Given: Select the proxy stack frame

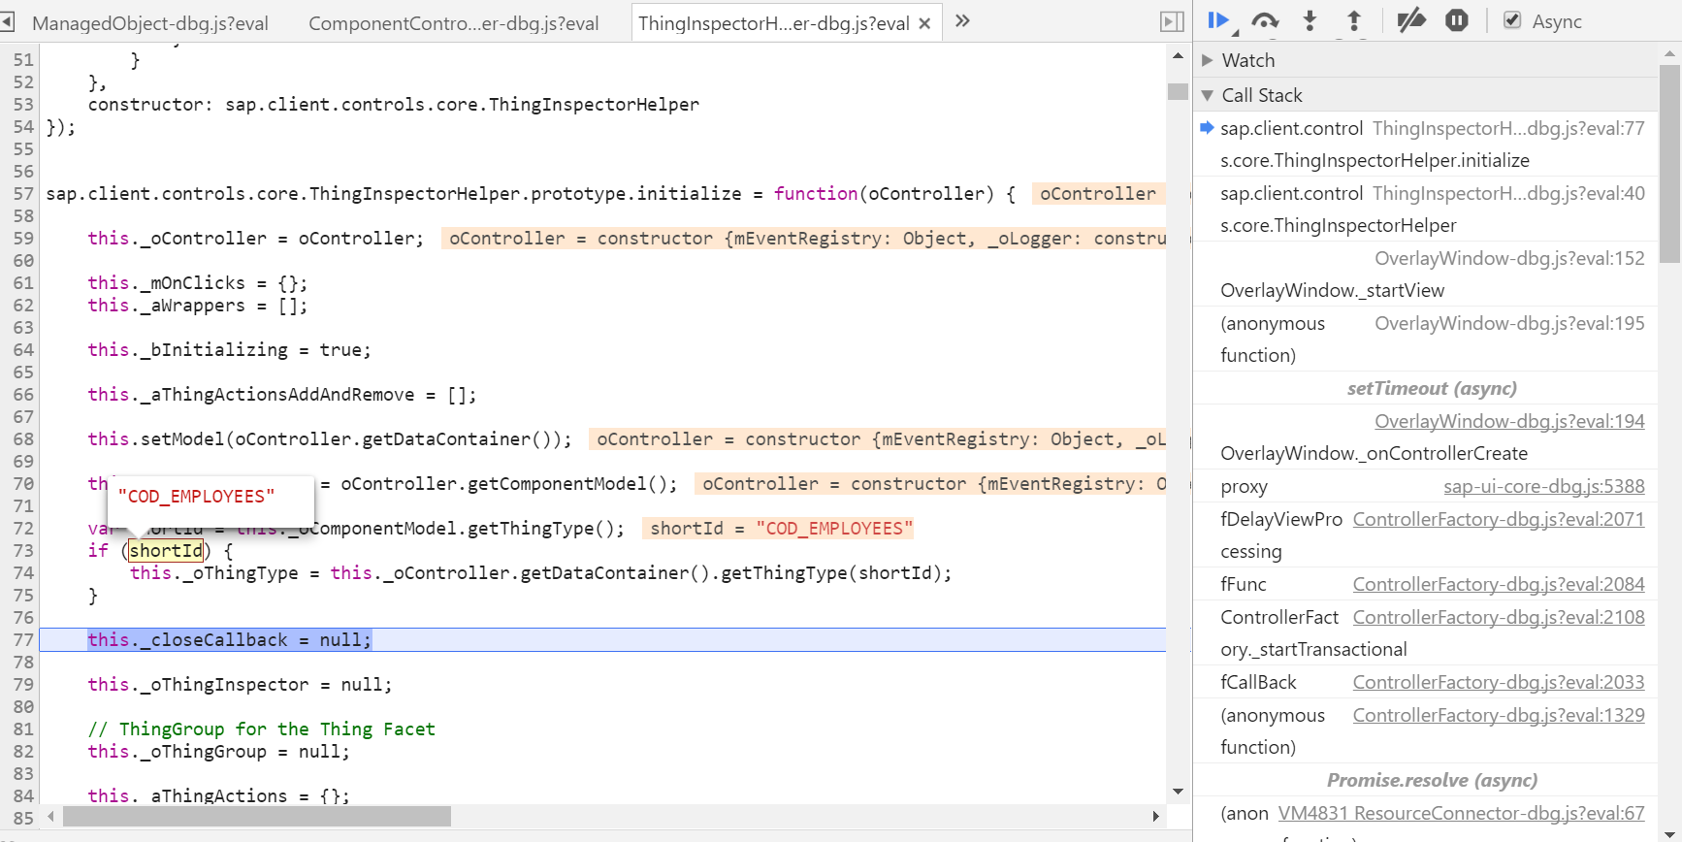Looking at the screenshot, I should coord(1426,486).
